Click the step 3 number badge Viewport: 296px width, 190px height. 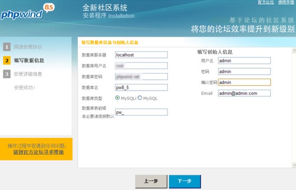[7, 74]
